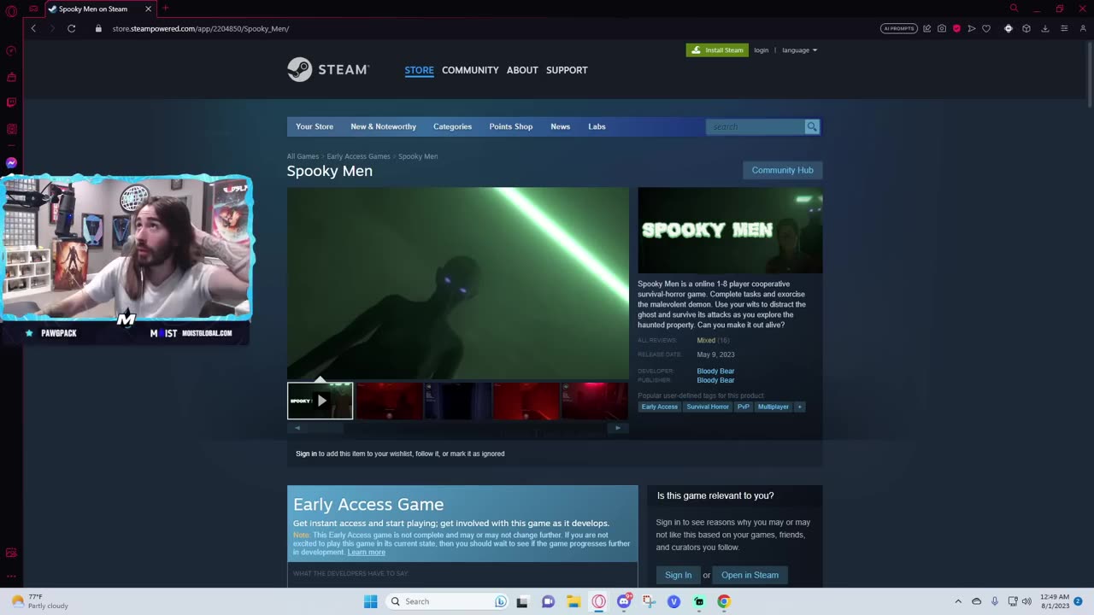Click the Steam store search field

click(x=756, y=126)
